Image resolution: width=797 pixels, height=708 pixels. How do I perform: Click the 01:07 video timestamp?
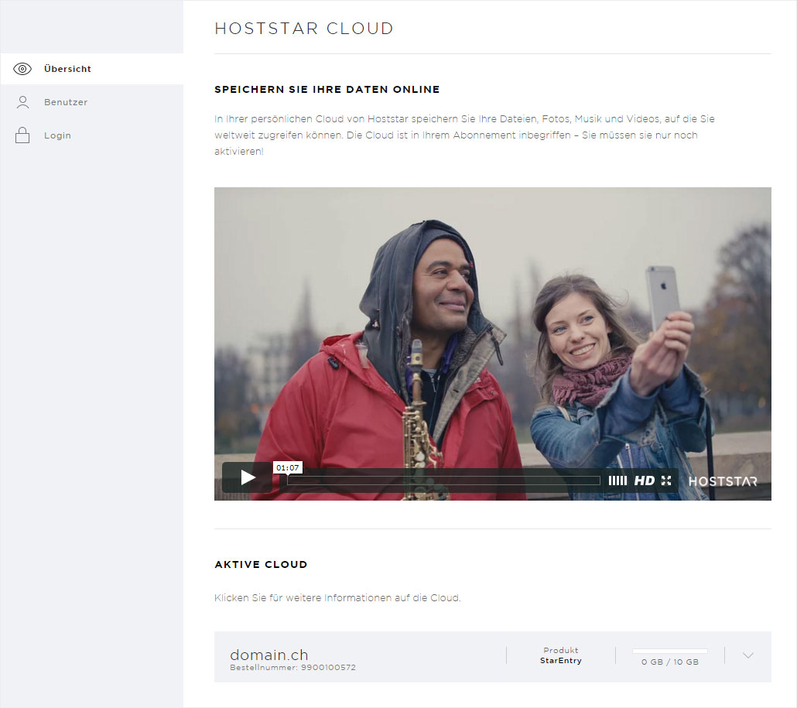point(288,467)
